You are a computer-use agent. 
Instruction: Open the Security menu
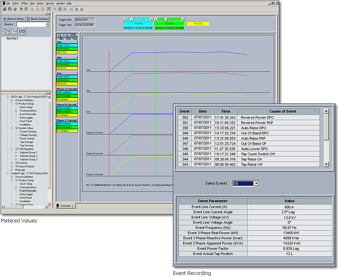[x=49, y=3]
